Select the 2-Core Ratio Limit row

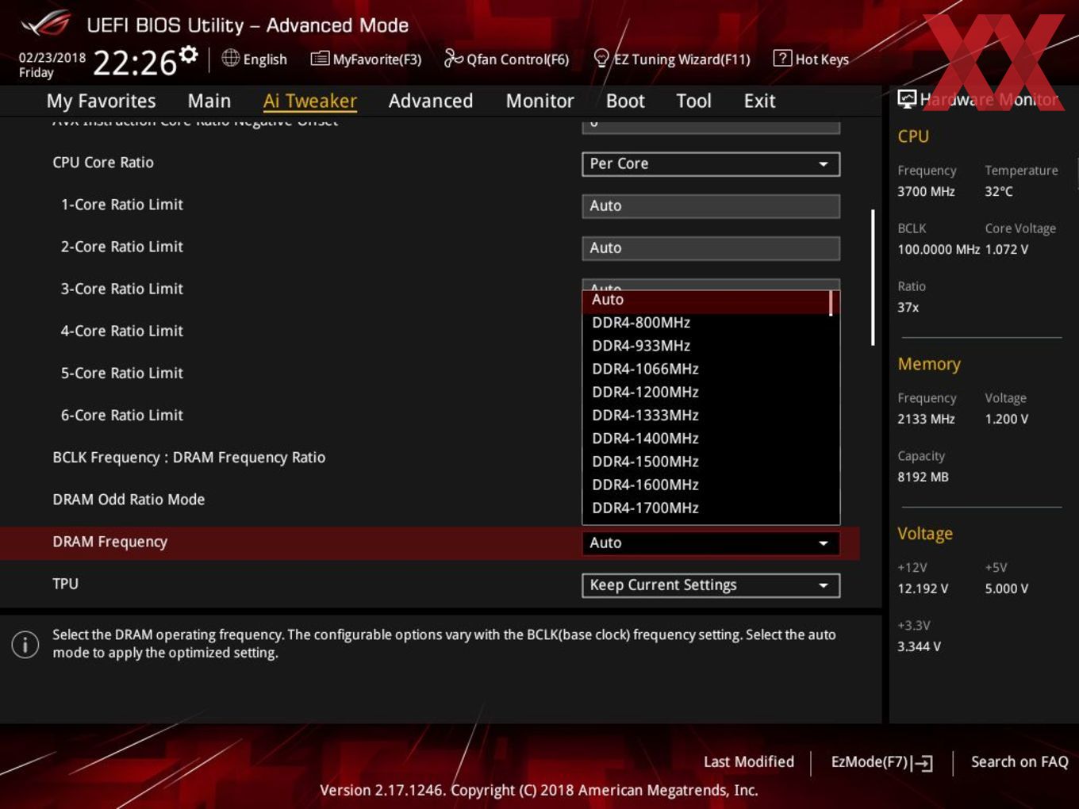coord(121,246)
